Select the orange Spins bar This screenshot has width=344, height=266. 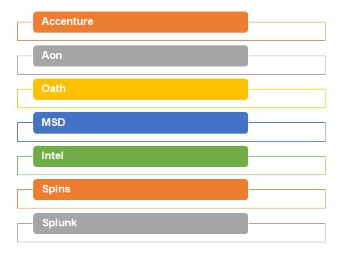pos(141,190)
